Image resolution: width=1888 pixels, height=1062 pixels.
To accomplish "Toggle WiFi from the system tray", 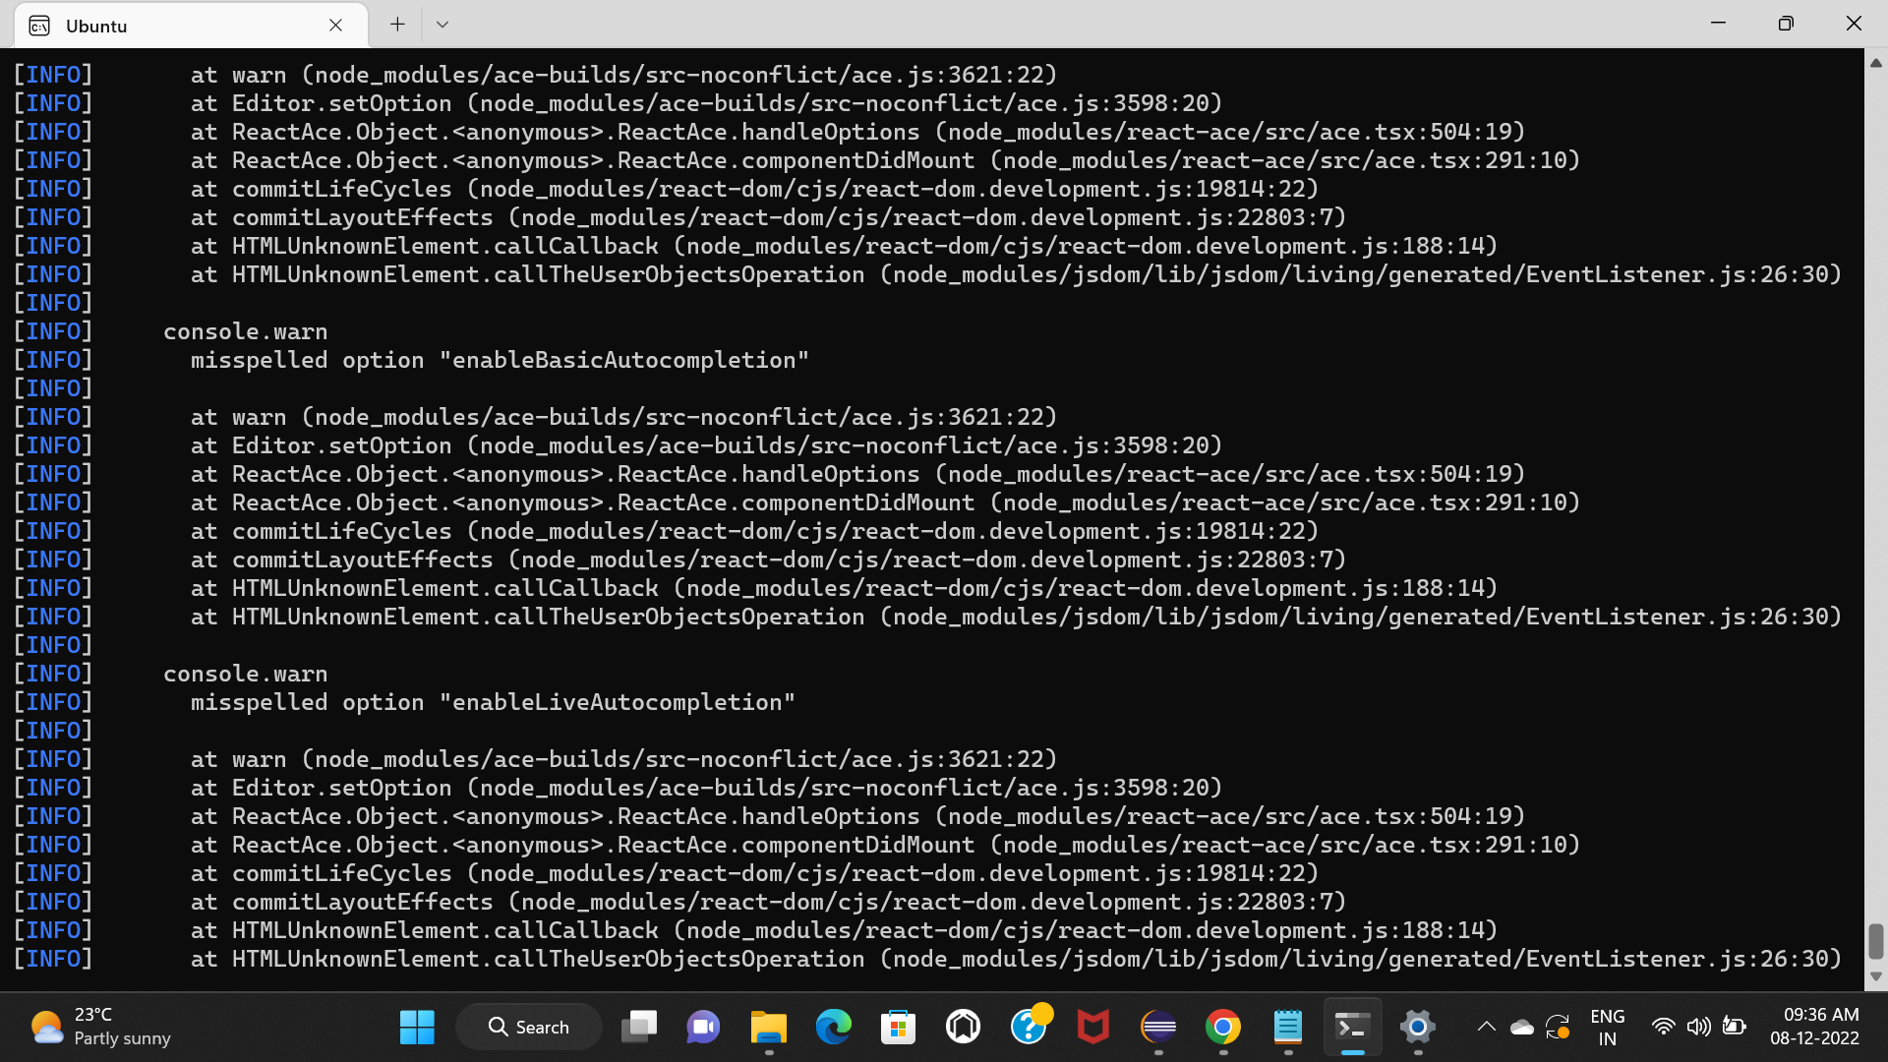I will 1664,1027.
